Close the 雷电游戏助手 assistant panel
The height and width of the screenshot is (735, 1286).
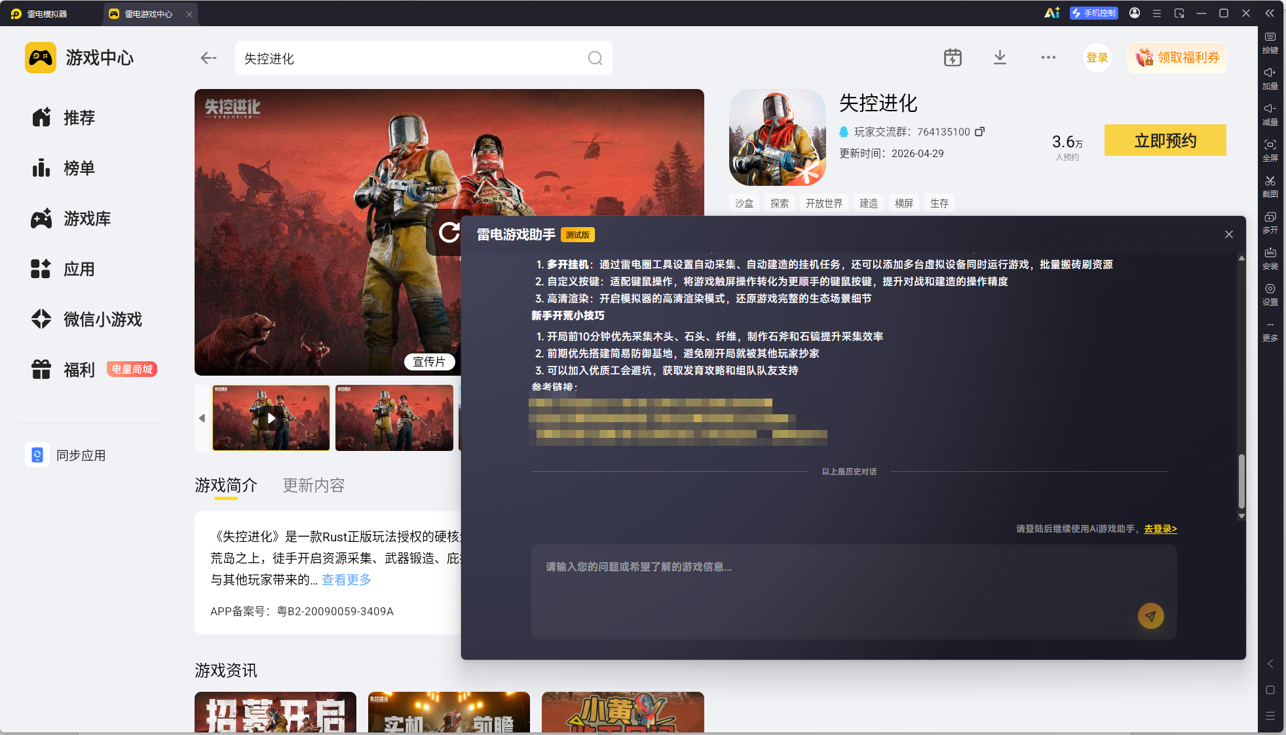point(1229,234)
